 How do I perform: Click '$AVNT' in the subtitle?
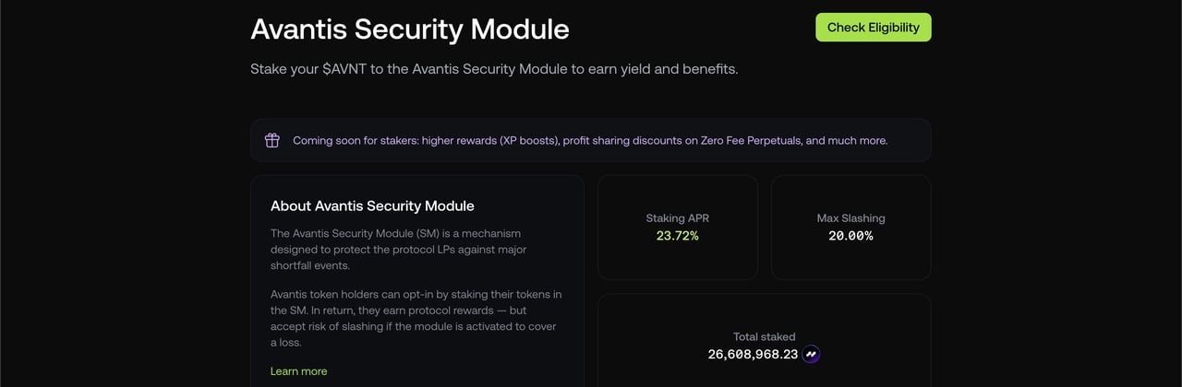pos(344,69)
